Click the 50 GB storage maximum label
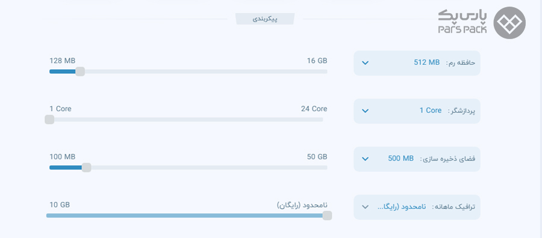This screenshot has width=542, height=238. click(x=317, y=157)
